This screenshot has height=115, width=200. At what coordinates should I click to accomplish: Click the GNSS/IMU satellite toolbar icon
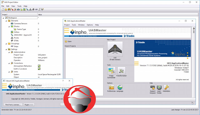pos(27,9)
